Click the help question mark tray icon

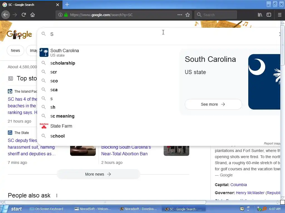[x=242, y=209]
